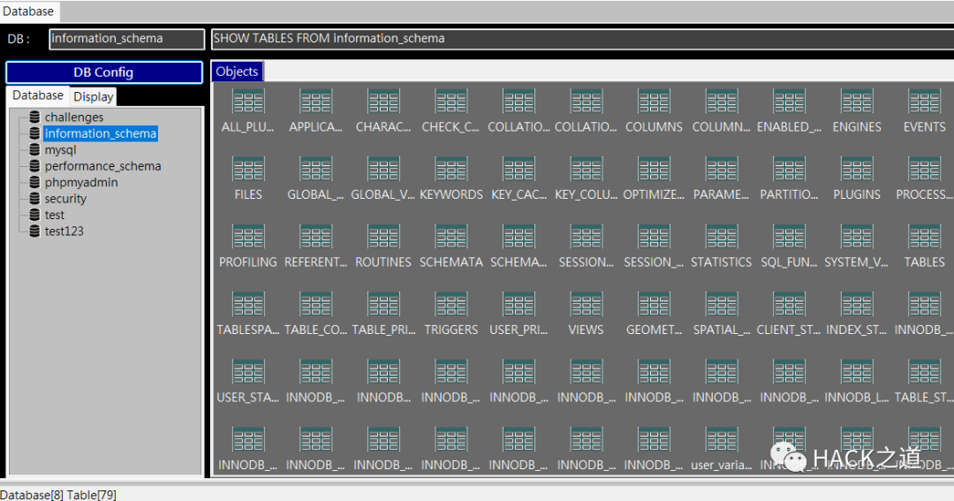Focus the SHOW TABLES query field

[x=582, y=38]
